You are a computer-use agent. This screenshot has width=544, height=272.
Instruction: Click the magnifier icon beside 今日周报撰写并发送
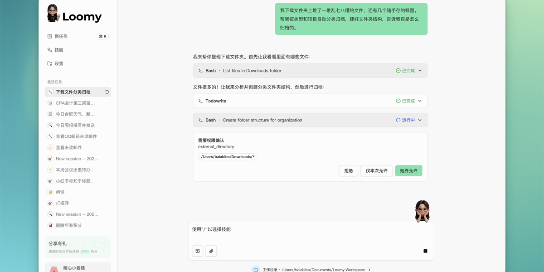pyautogui.click(x=50, y=125)
